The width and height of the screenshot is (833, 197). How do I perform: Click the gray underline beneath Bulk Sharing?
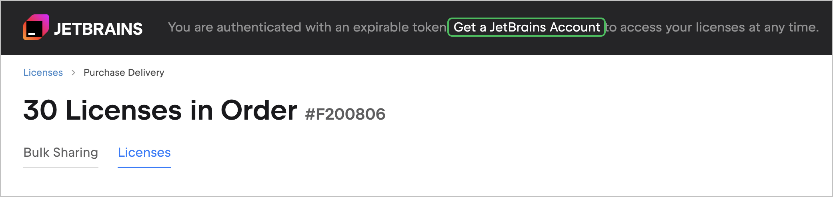61,167
